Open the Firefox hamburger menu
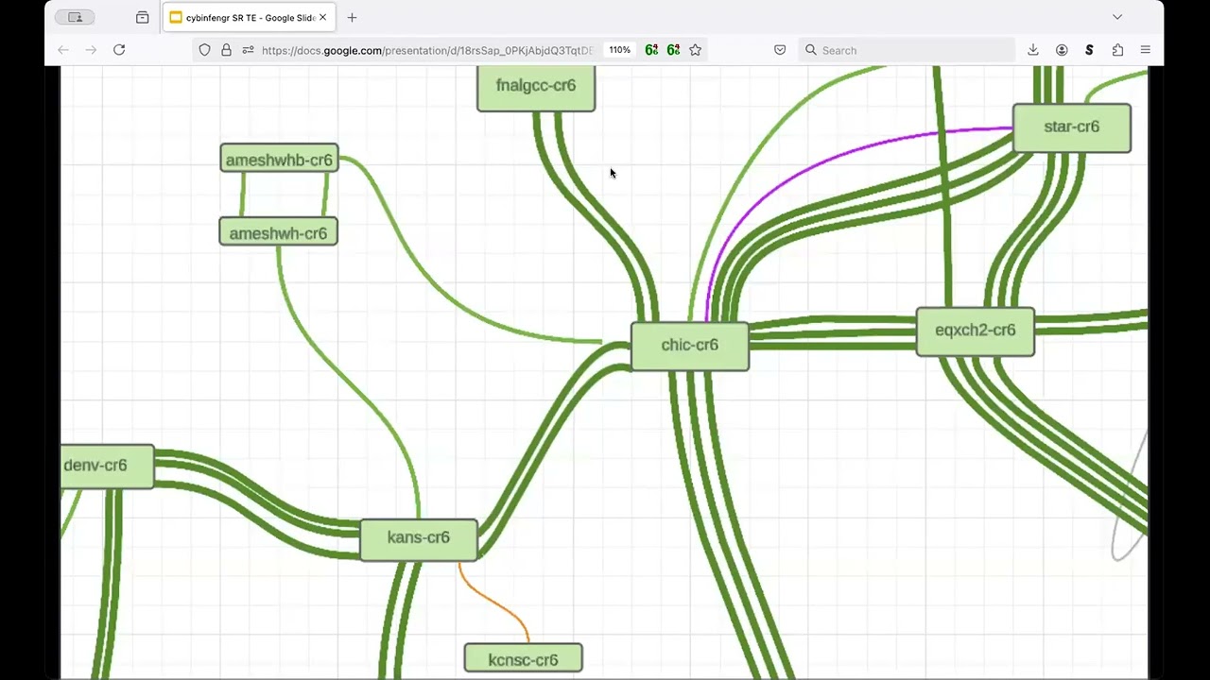This screenshot has height=680, width=1210. [1145, 50]
